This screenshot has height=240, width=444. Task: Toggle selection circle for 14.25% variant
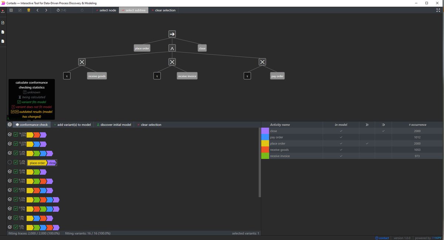click(10, 134)
